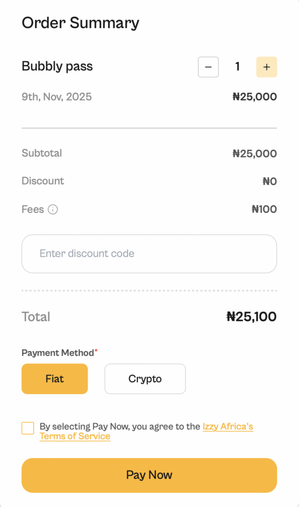
Task: Select Fiat as payment method
Action: click(x=54, y=379)
